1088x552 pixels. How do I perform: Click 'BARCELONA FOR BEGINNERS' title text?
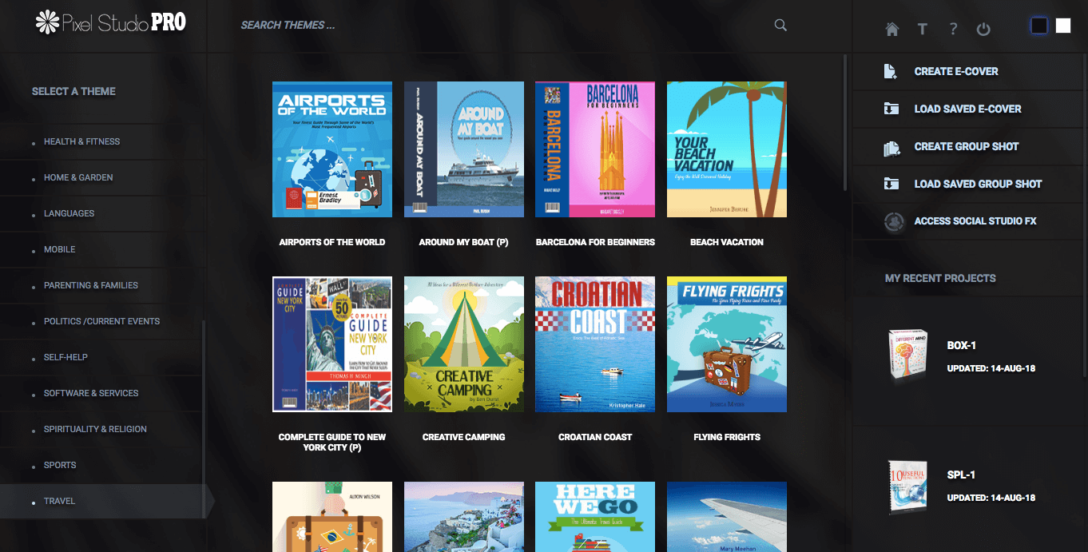[595, 242]
